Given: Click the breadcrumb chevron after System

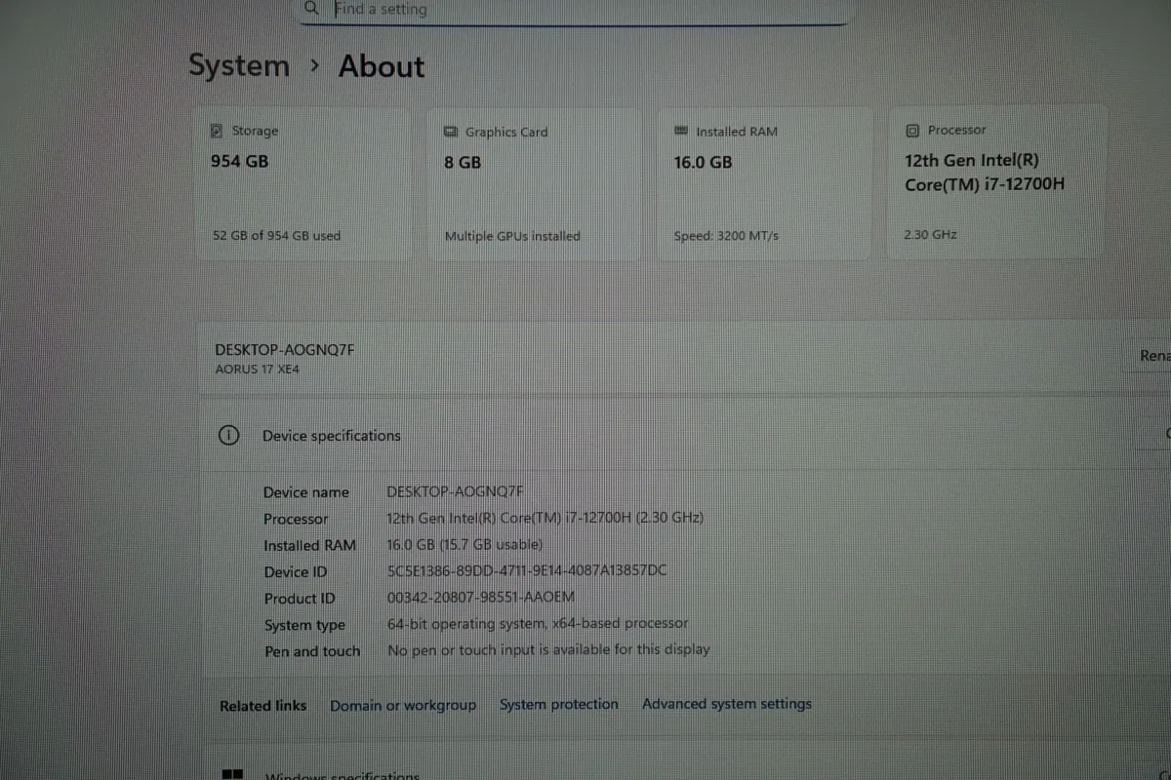Looking at the screenshot, I should pyautogui.click(x=314, y=66).
